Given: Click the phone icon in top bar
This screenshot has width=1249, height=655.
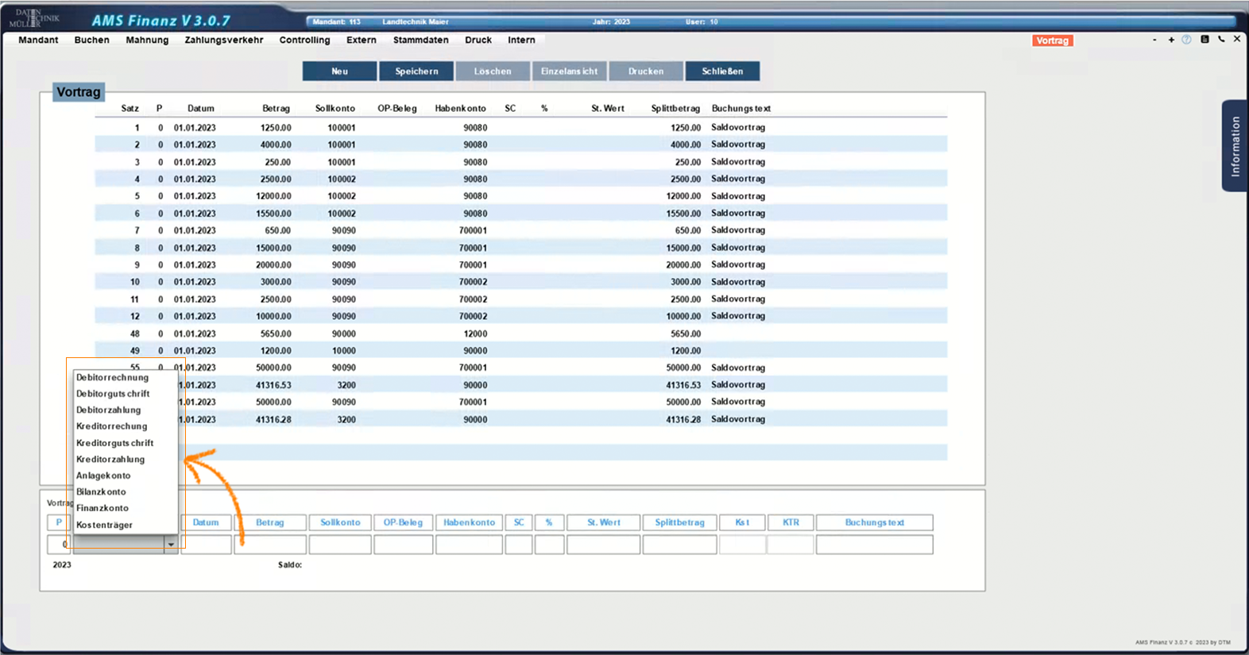Looking at the screenshot, I should 1221,40.
